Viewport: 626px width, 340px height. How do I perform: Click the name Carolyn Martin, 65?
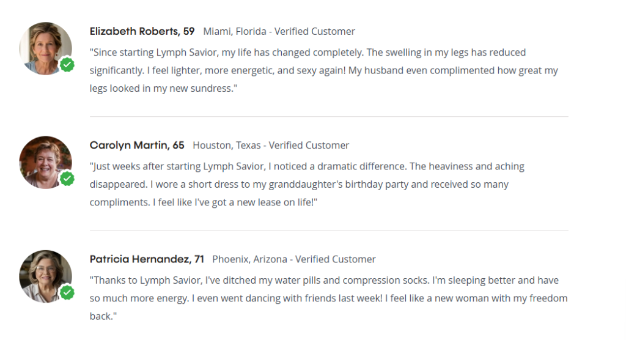[x=137, y=146]
